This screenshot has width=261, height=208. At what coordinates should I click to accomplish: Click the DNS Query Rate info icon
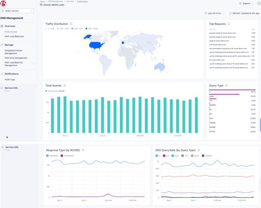pos(200,150)
